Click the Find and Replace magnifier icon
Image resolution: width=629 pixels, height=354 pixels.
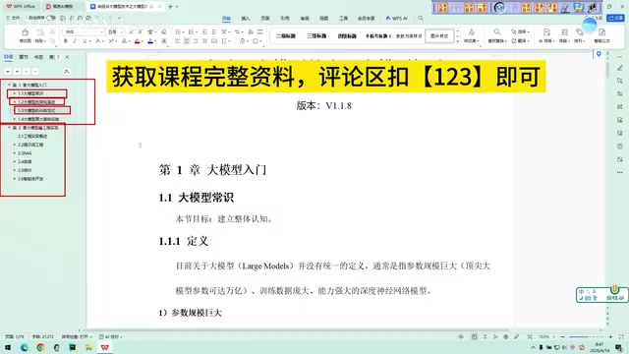coord(497,32)
